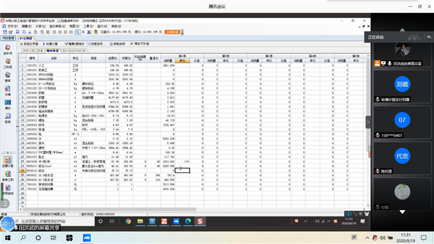Open the 调价 sidebar icon
434x244 pixels.
tap(8, 104)
